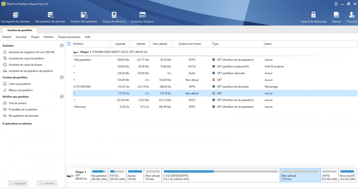Select FAT32 100 Mo block in disk map
This screenshot has width=358, height=189.
point(117,175)
